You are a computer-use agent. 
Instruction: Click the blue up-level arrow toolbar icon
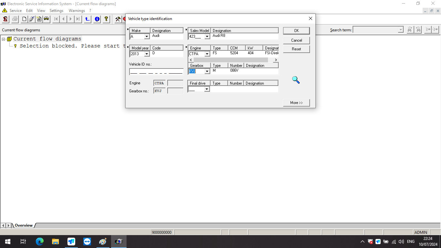pyautogui.click(x=87, y=19)
